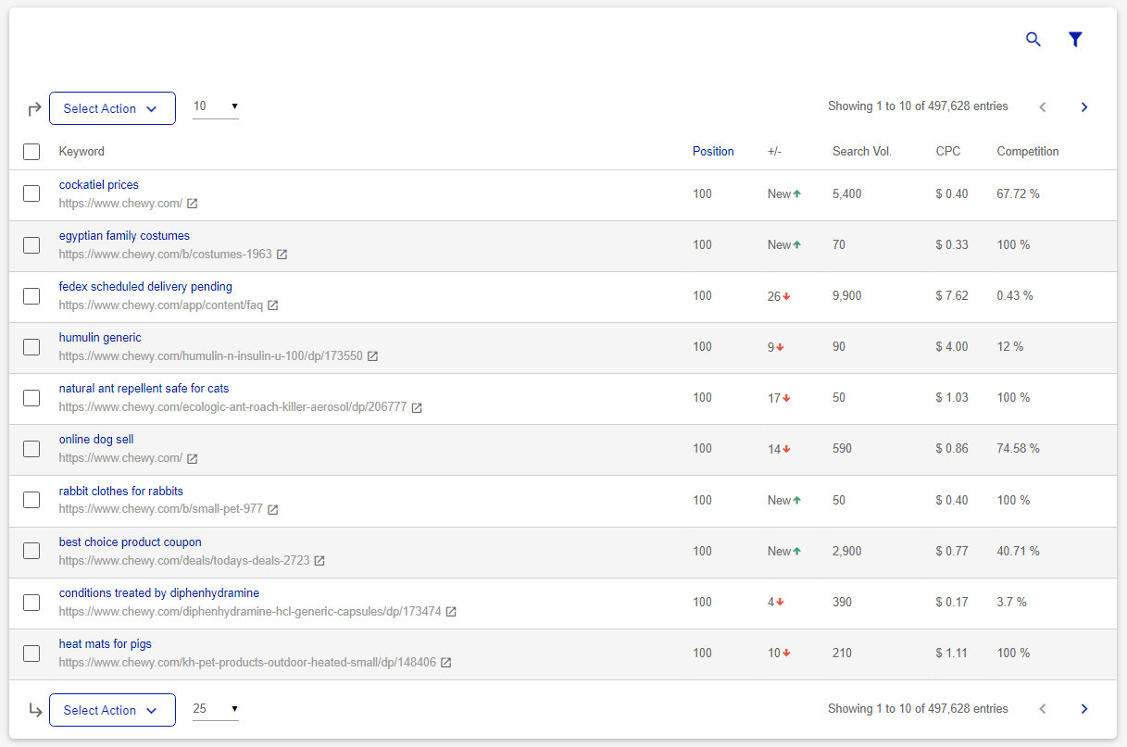Check the select-all checkbox in the header
This screenshot has width=1127, height=747.
pyautogui.click(x=31, y=151)
